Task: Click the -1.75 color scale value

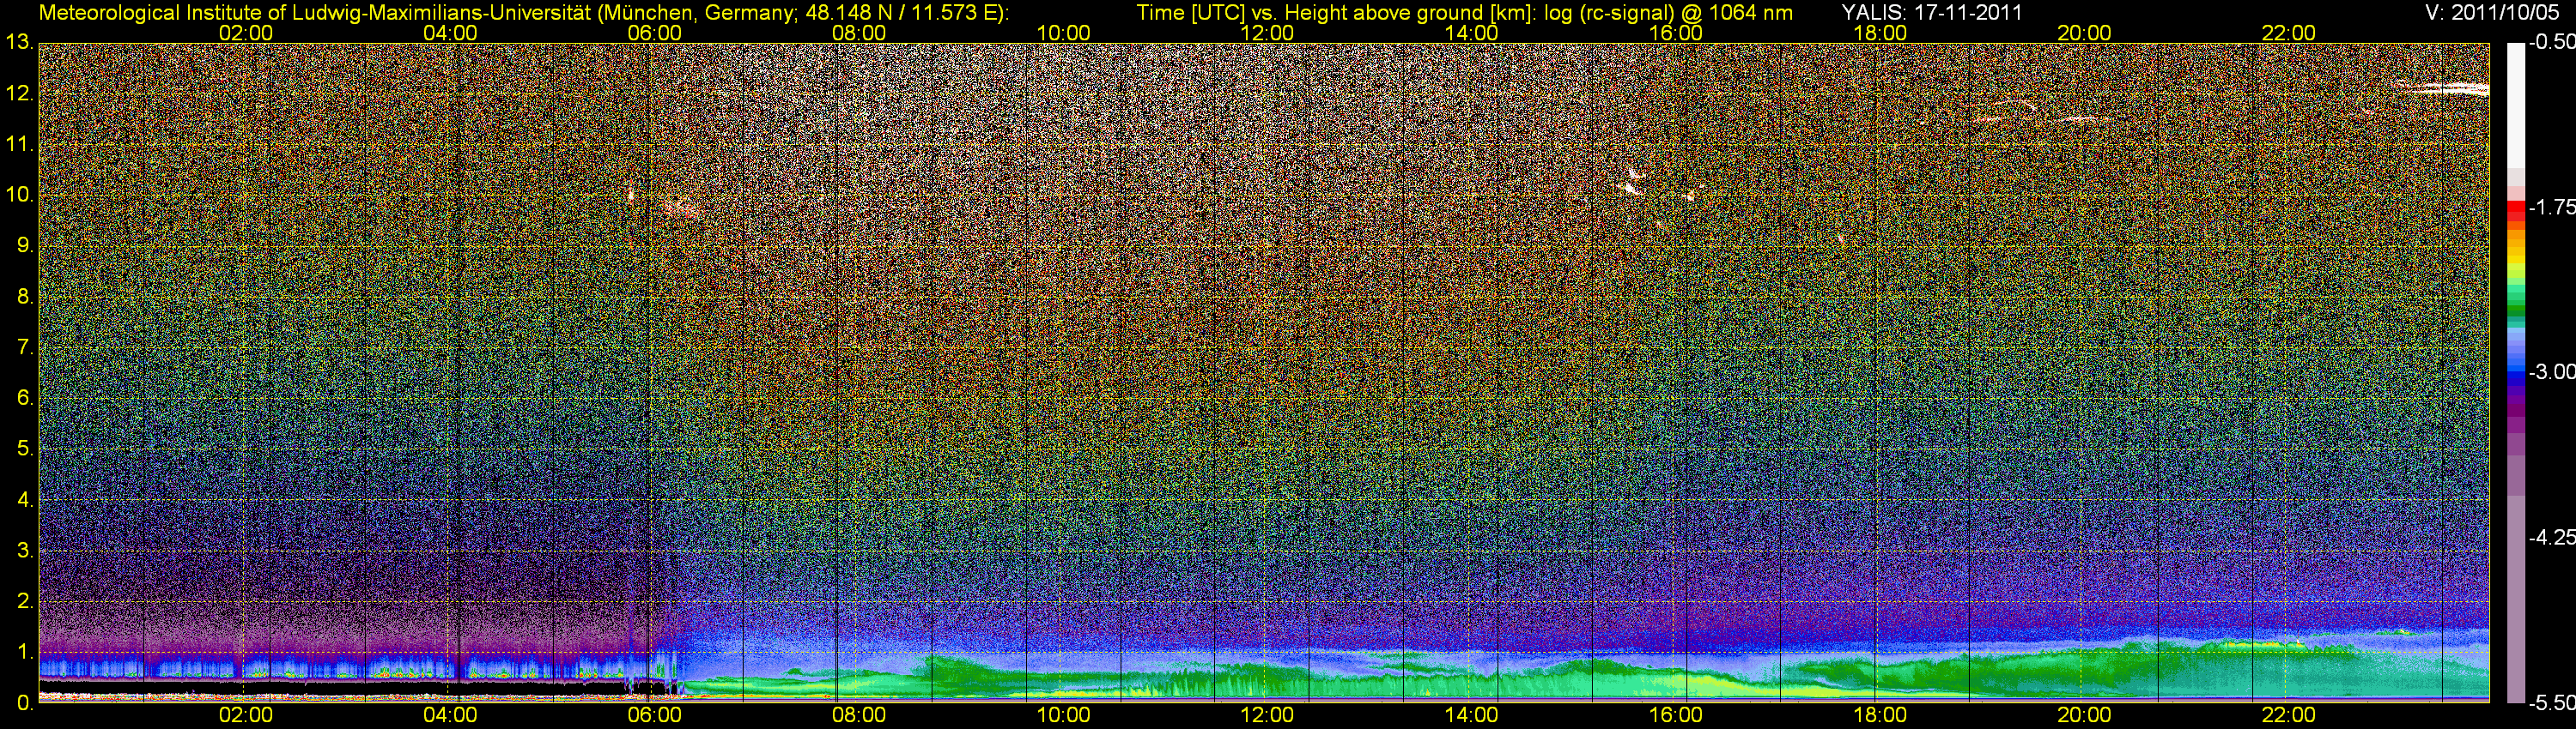Action: click(2551, 208)
